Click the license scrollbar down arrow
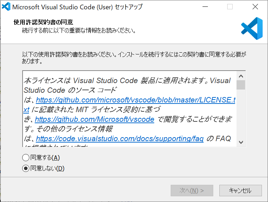This screenshot has height=202, width=268. 241,142
